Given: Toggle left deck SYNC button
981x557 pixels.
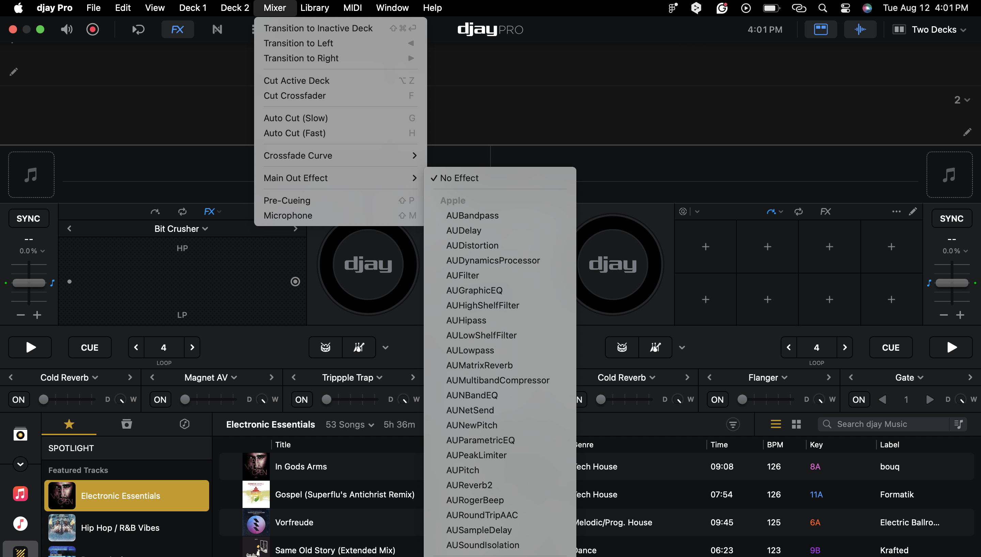Looking at the screenshot, I should (x=28, y=219).
